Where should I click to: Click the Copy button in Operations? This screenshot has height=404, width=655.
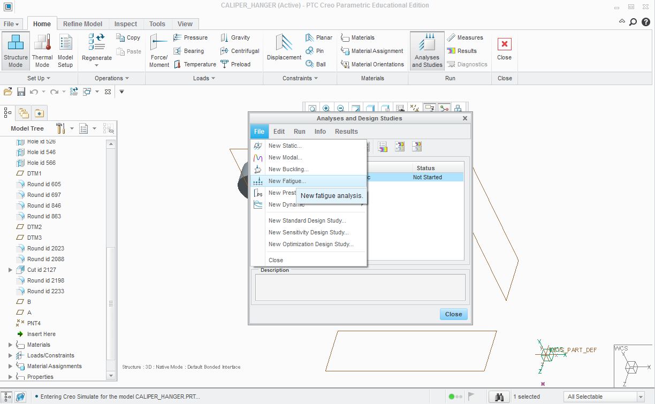coord(128,37)
